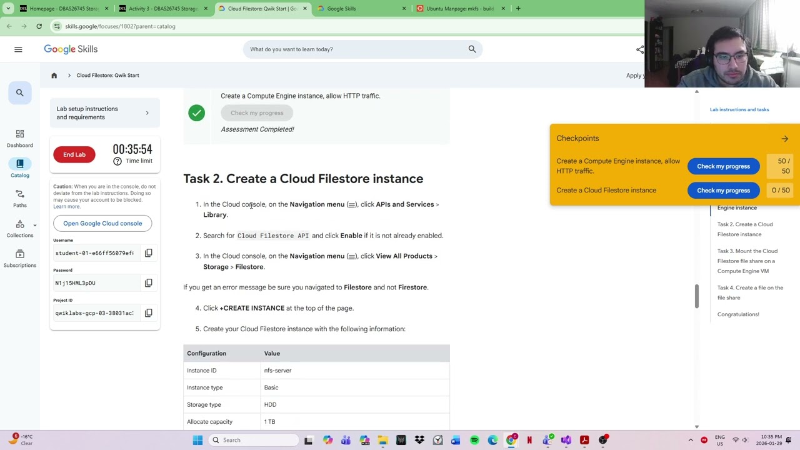Open Lab instructions and tasks link

[739, 110]
